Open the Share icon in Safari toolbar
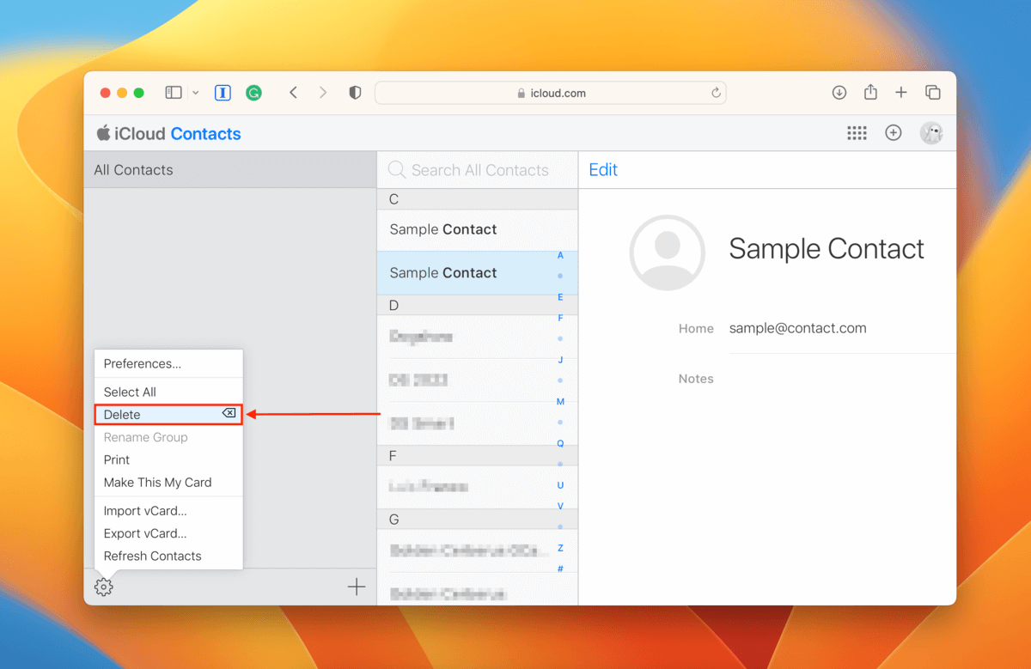Image resolution: width=1031 pixels, height=669 pixels. pyautogui.click(x=870, y=92)
